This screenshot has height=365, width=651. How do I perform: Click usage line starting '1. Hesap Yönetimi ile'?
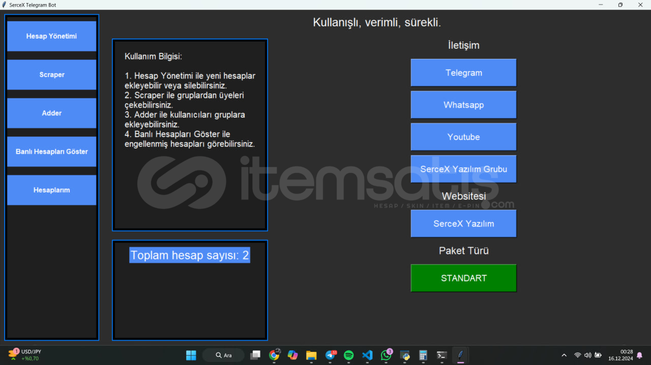click(x=190, y=81)
